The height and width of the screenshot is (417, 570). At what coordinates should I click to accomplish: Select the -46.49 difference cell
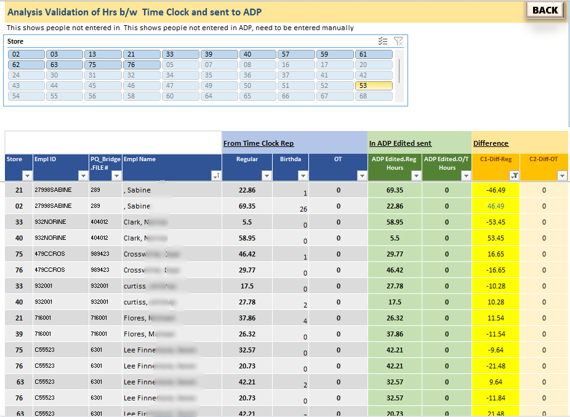(x=496, y=190)
